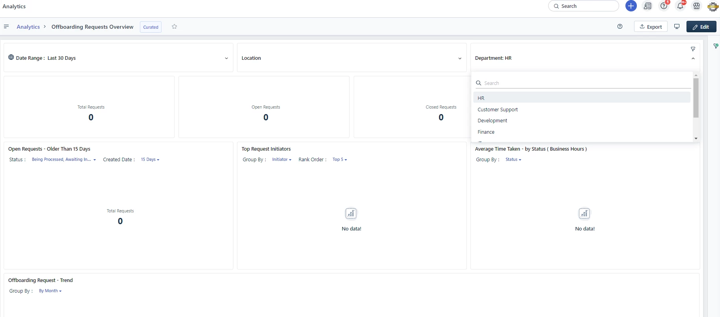Click the blue plus quick-add icon
This screenshot has height=317, width=720.
pos(631,6)
